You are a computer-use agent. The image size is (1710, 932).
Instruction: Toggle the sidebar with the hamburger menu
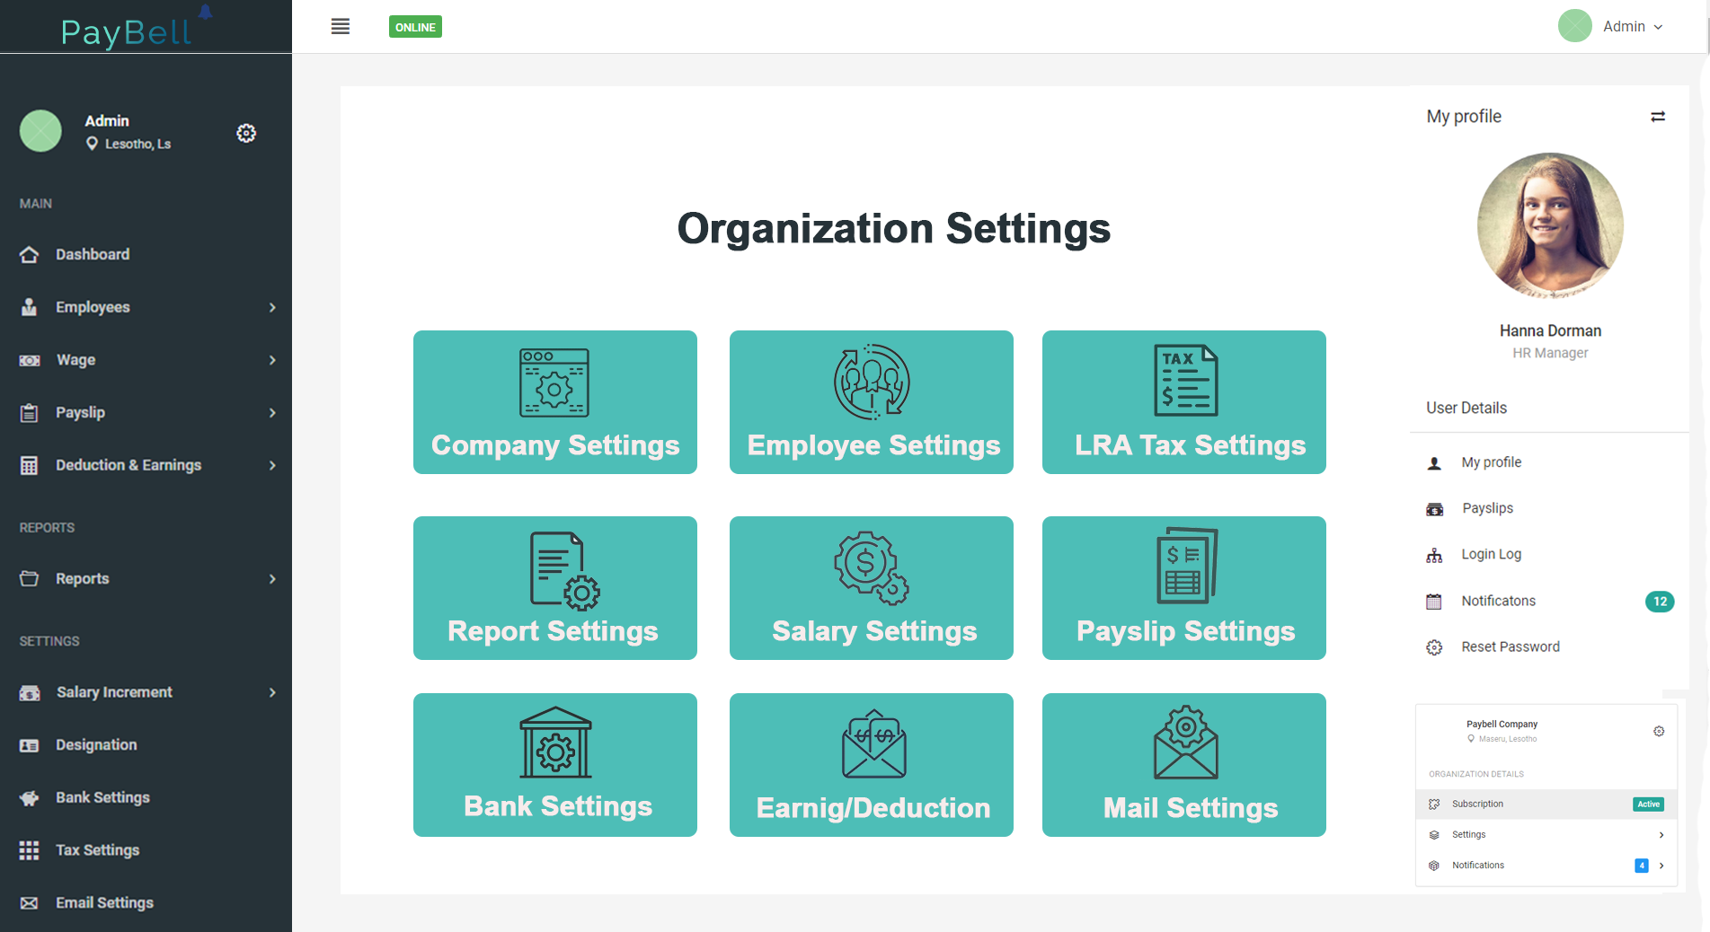341,27
